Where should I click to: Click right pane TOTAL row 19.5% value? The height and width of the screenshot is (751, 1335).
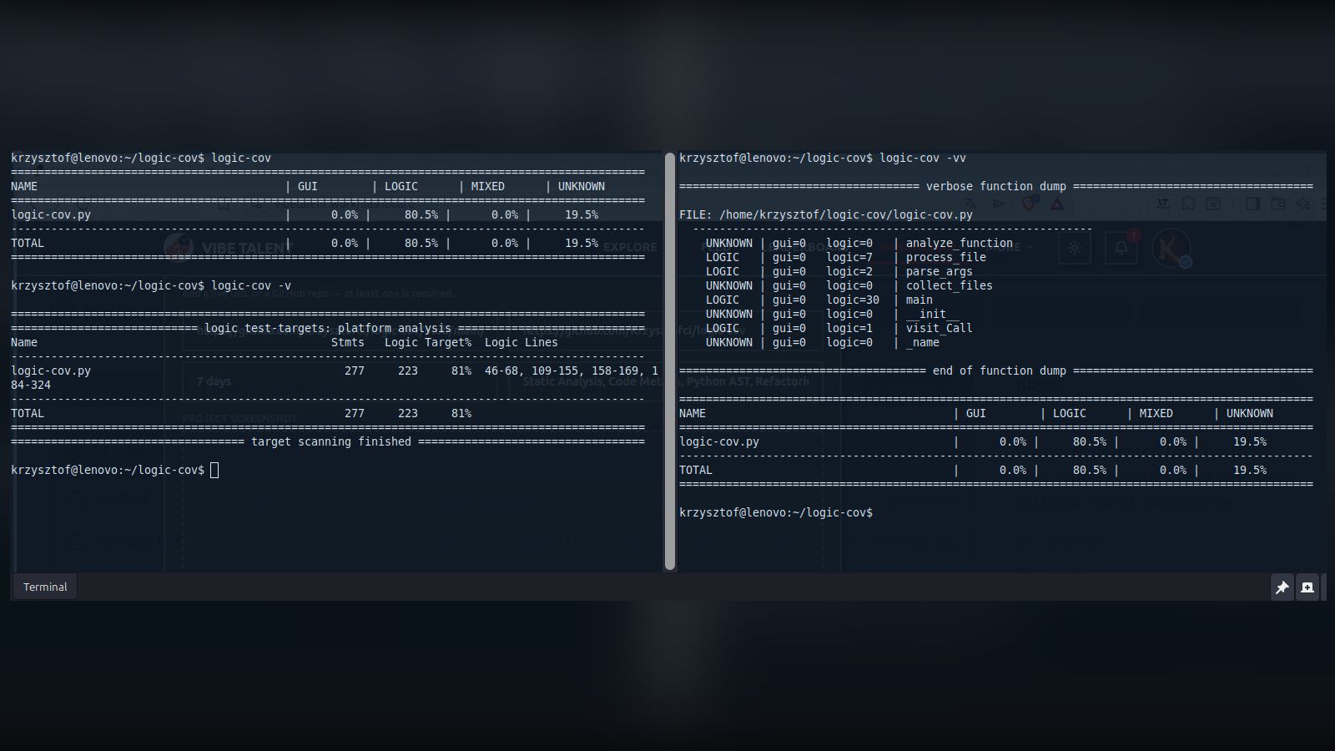(x=1250, y=470)
